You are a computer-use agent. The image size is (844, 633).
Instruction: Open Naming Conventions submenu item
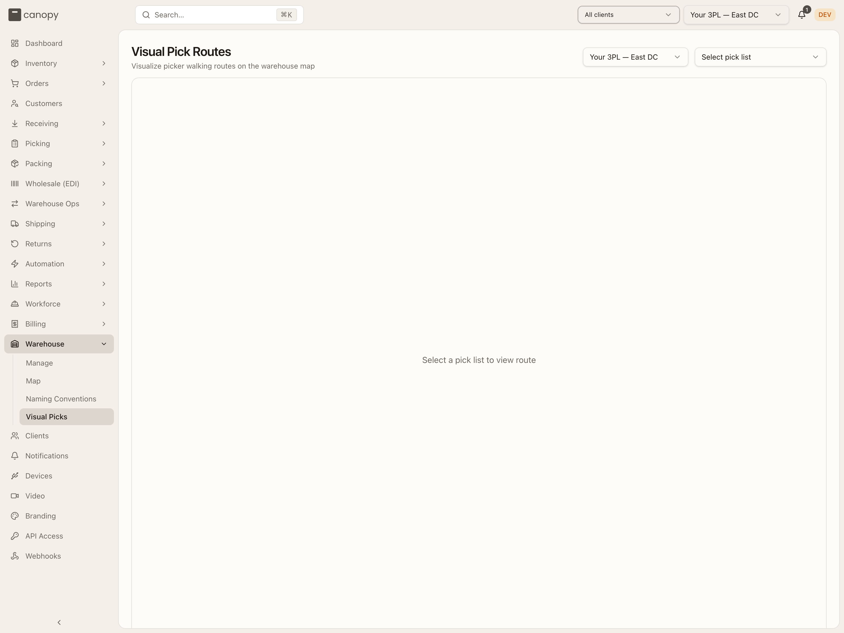pos(66,399)
